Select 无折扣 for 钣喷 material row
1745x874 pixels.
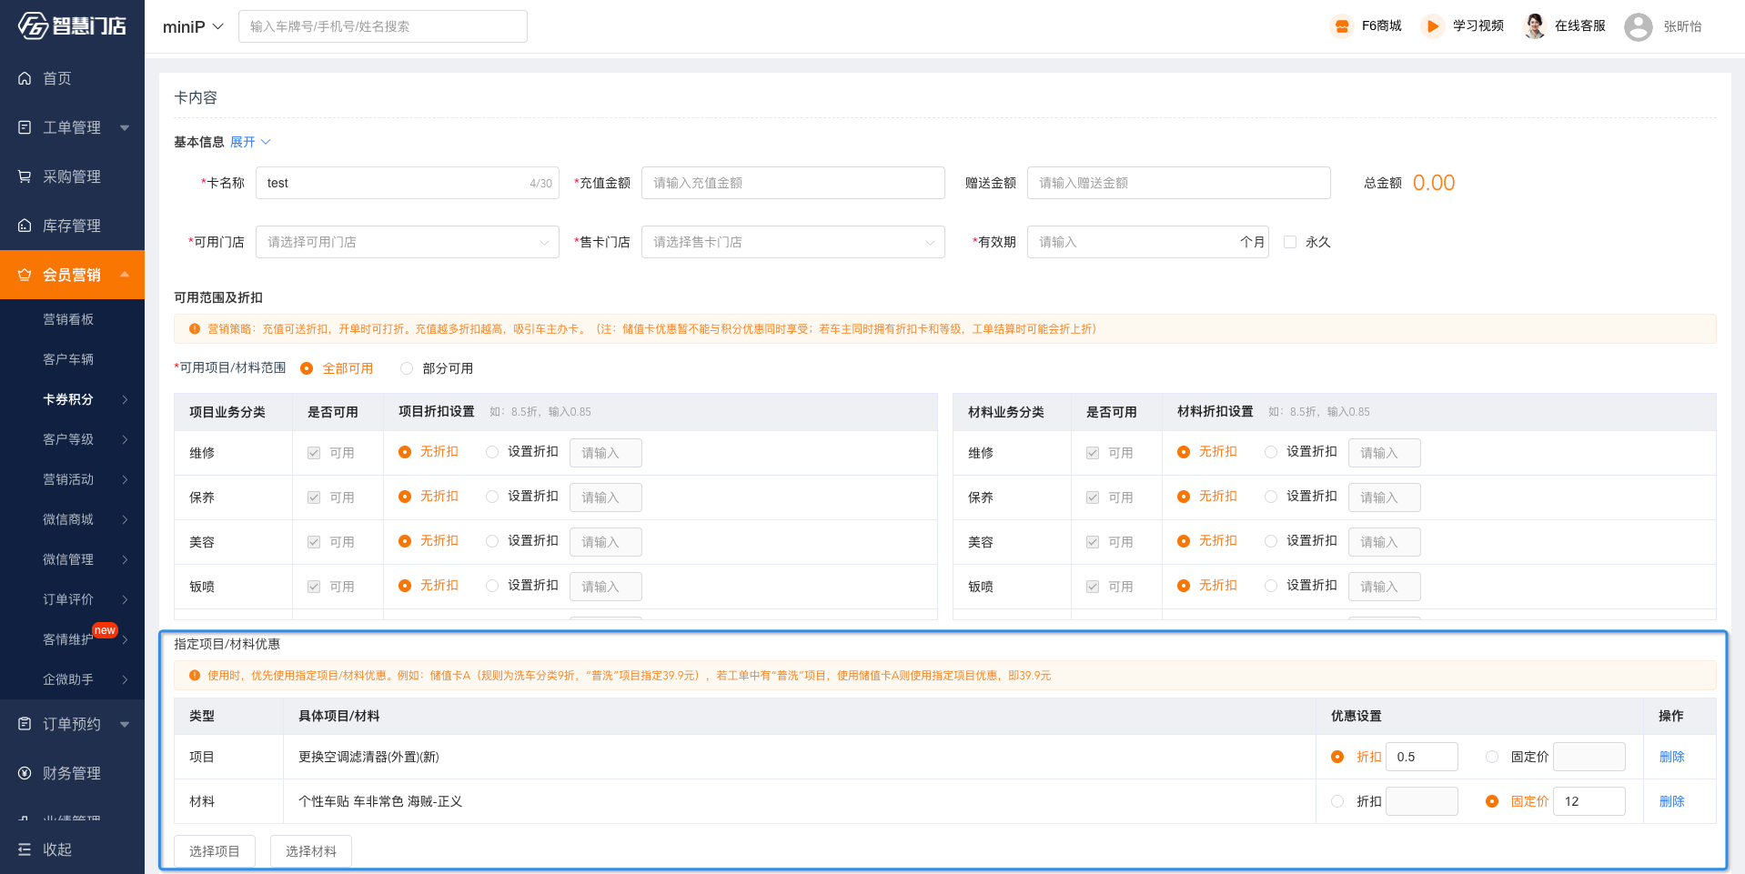coord(1184,586)
